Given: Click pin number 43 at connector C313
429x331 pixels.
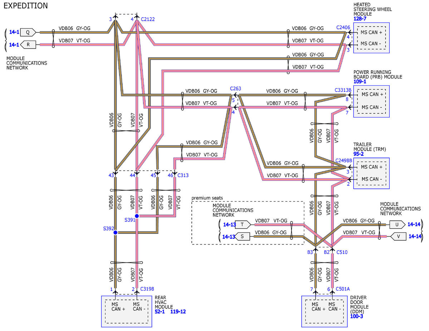Looking at the screenshot, I should (x=112, y=175).
